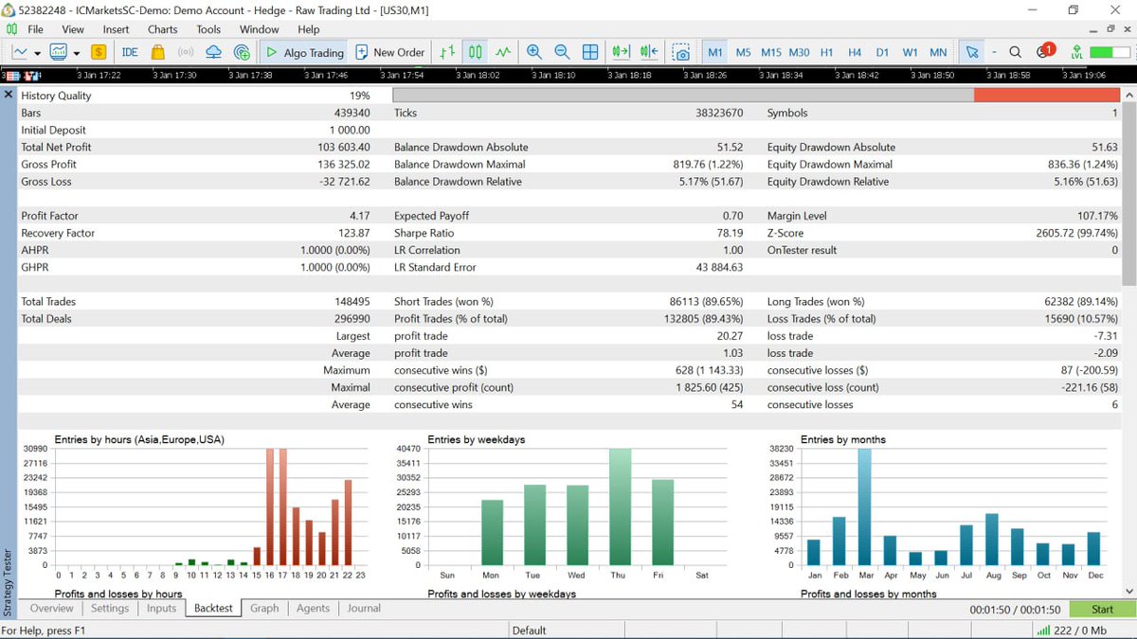The image size is (1137, 639).
Task: Switch chart to line chart type
Action: point(503,52)
